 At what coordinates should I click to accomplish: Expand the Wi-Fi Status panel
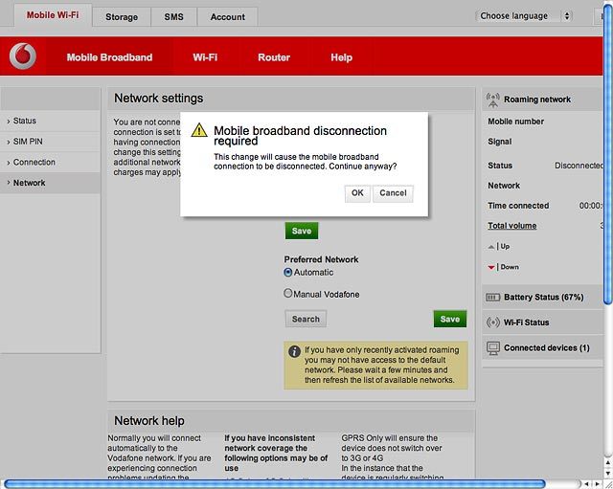tap(543, 322)
